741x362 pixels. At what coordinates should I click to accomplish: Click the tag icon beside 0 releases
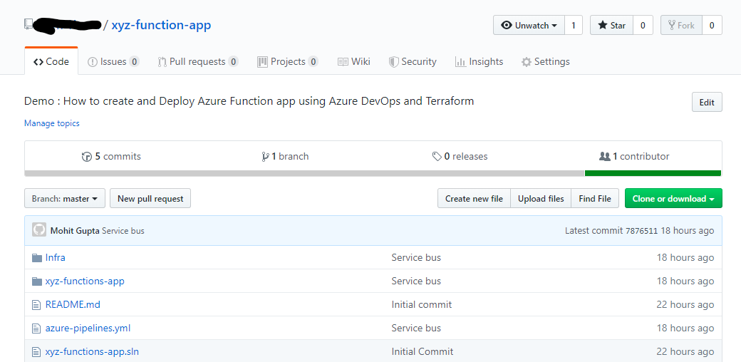(x=437, y=157)
